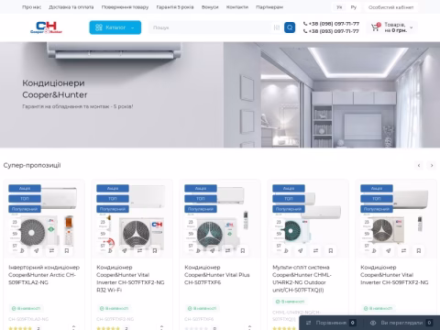Click paper-plane icon on CHML-U14RK2-NG multi-split card
Screen dimensions: 440x330
point(301,250)
